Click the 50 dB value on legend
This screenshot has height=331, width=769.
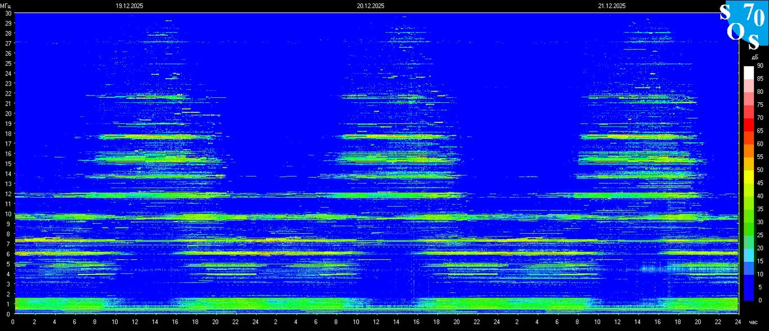click(760, 170)
